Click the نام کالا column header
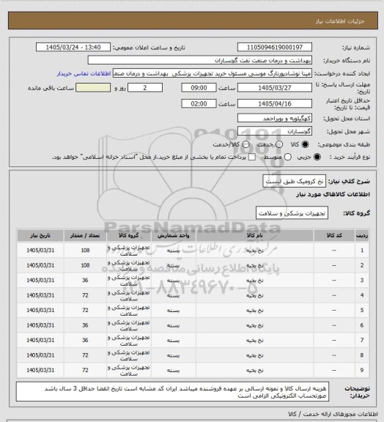Screen dimensions: 384x422 [x=254, y=235]
